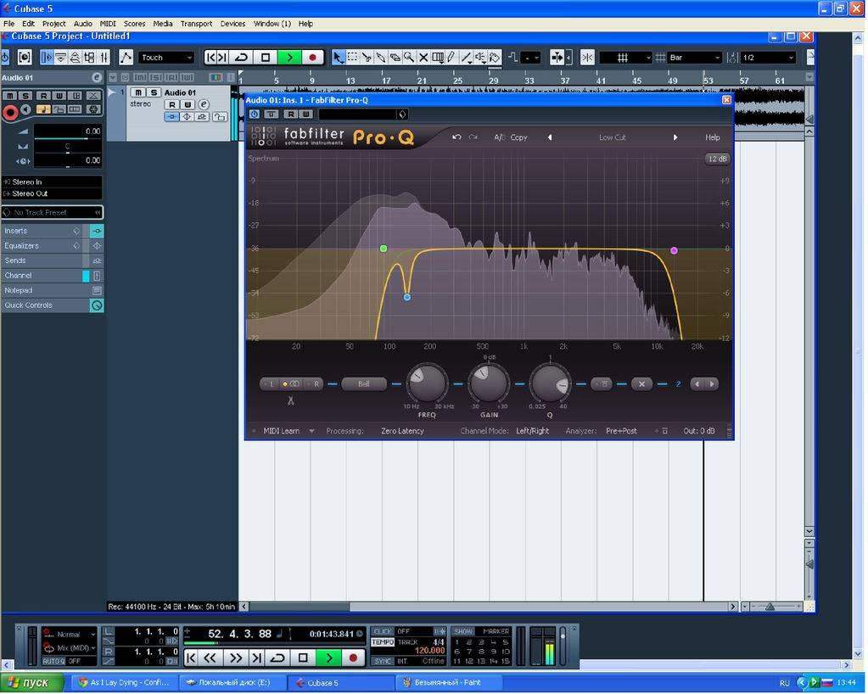Viewport: 868px width, 694px height.
Task: Click the Pro-Q GAIN knob
Action: coord(489,383)
